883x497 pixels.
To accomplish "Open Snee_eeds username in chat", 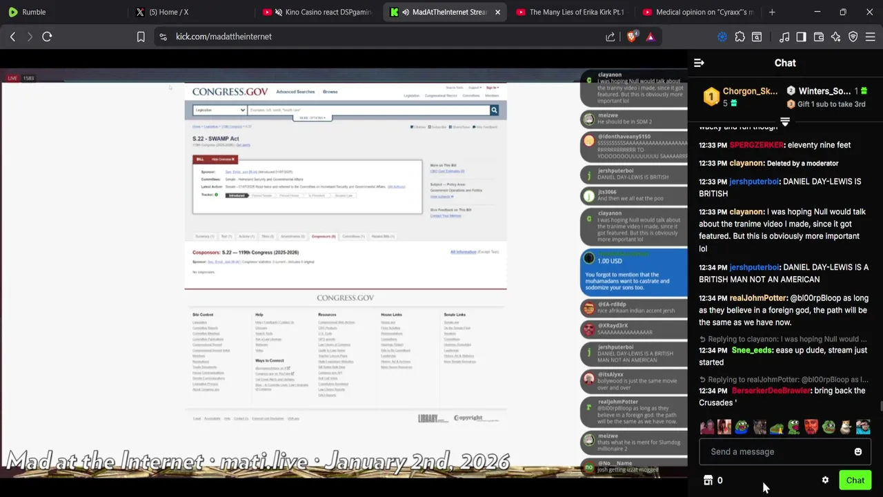I will tap(752, 350).
